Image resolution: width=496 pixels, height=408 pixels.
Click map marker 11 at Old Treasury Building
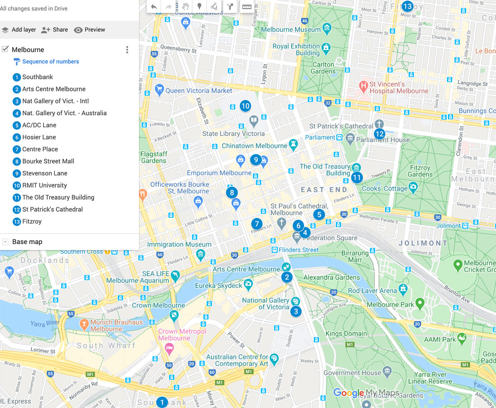tap(358, 178)
